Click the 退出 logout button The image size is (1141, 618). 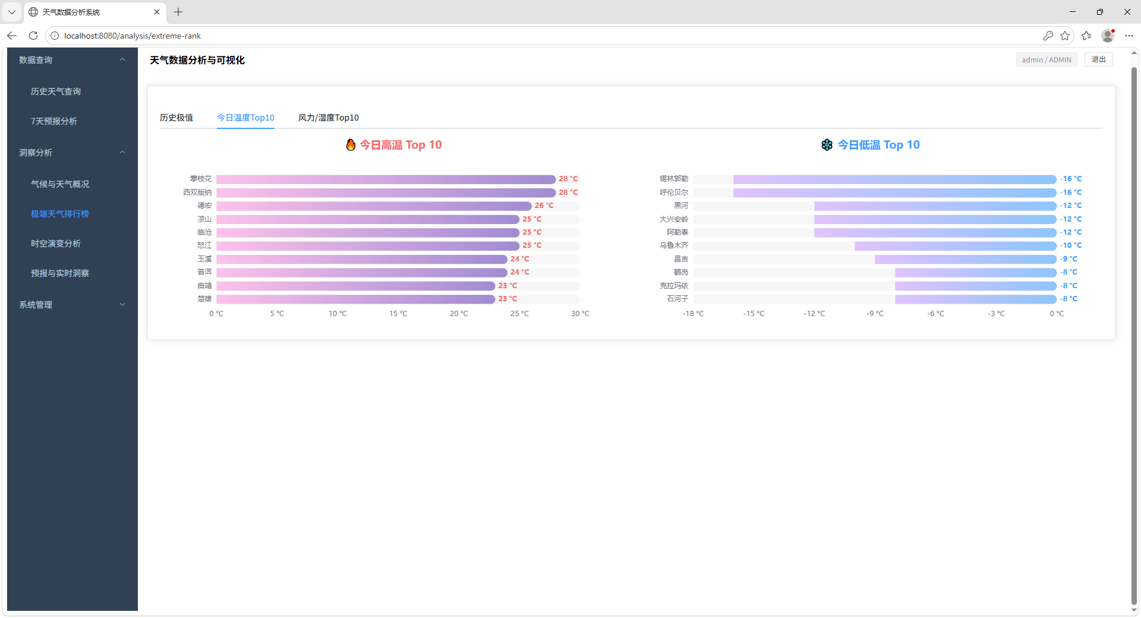(1098, 59)
